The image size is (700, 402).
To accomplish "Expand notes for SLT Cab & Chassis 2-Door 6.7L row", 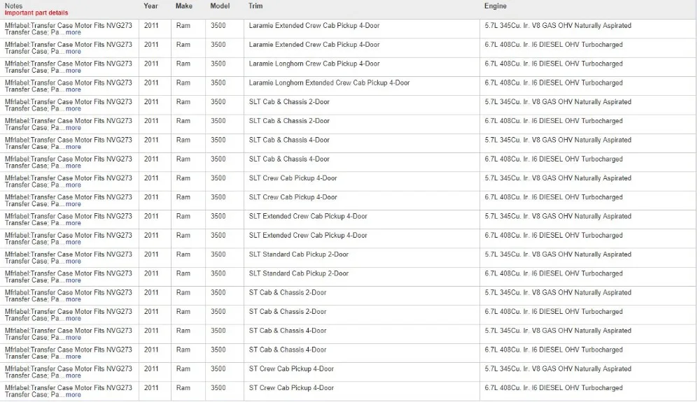I will pyautogui.click(x=73, y=128).
